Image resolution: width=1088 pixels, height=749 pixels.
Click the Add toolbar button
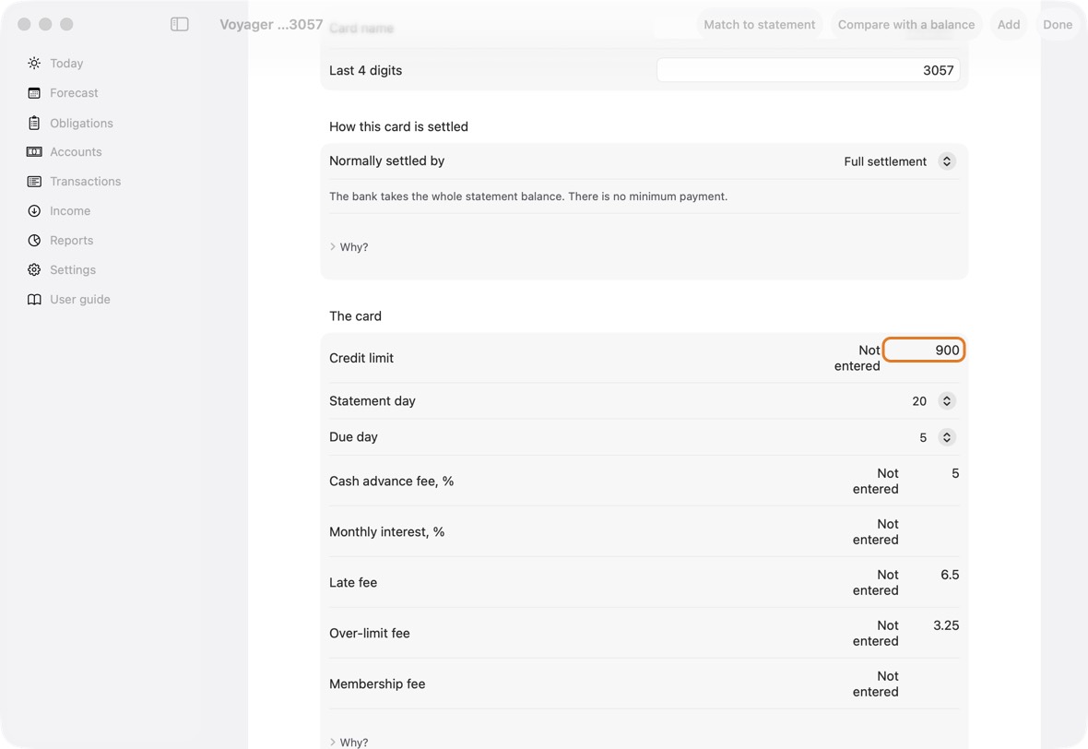click(x=1008, y=24)
